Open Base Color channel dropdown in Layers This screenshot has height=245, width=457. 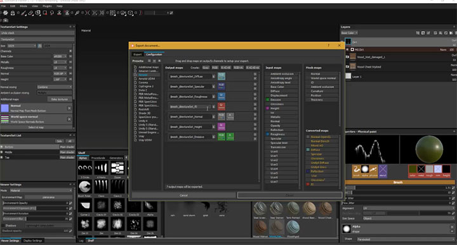(x=349, y=33)
